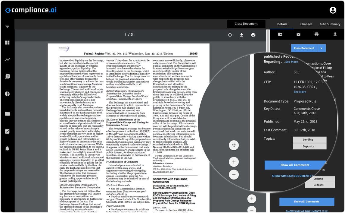
Task: Expand summary with See More after Regarding
Action: [291, 62]
